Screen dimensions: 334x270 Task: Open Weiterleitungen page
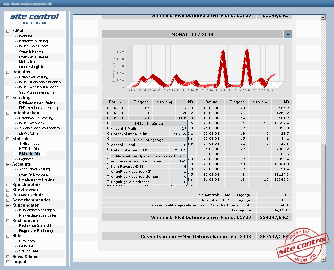click(x=31, y=51)
